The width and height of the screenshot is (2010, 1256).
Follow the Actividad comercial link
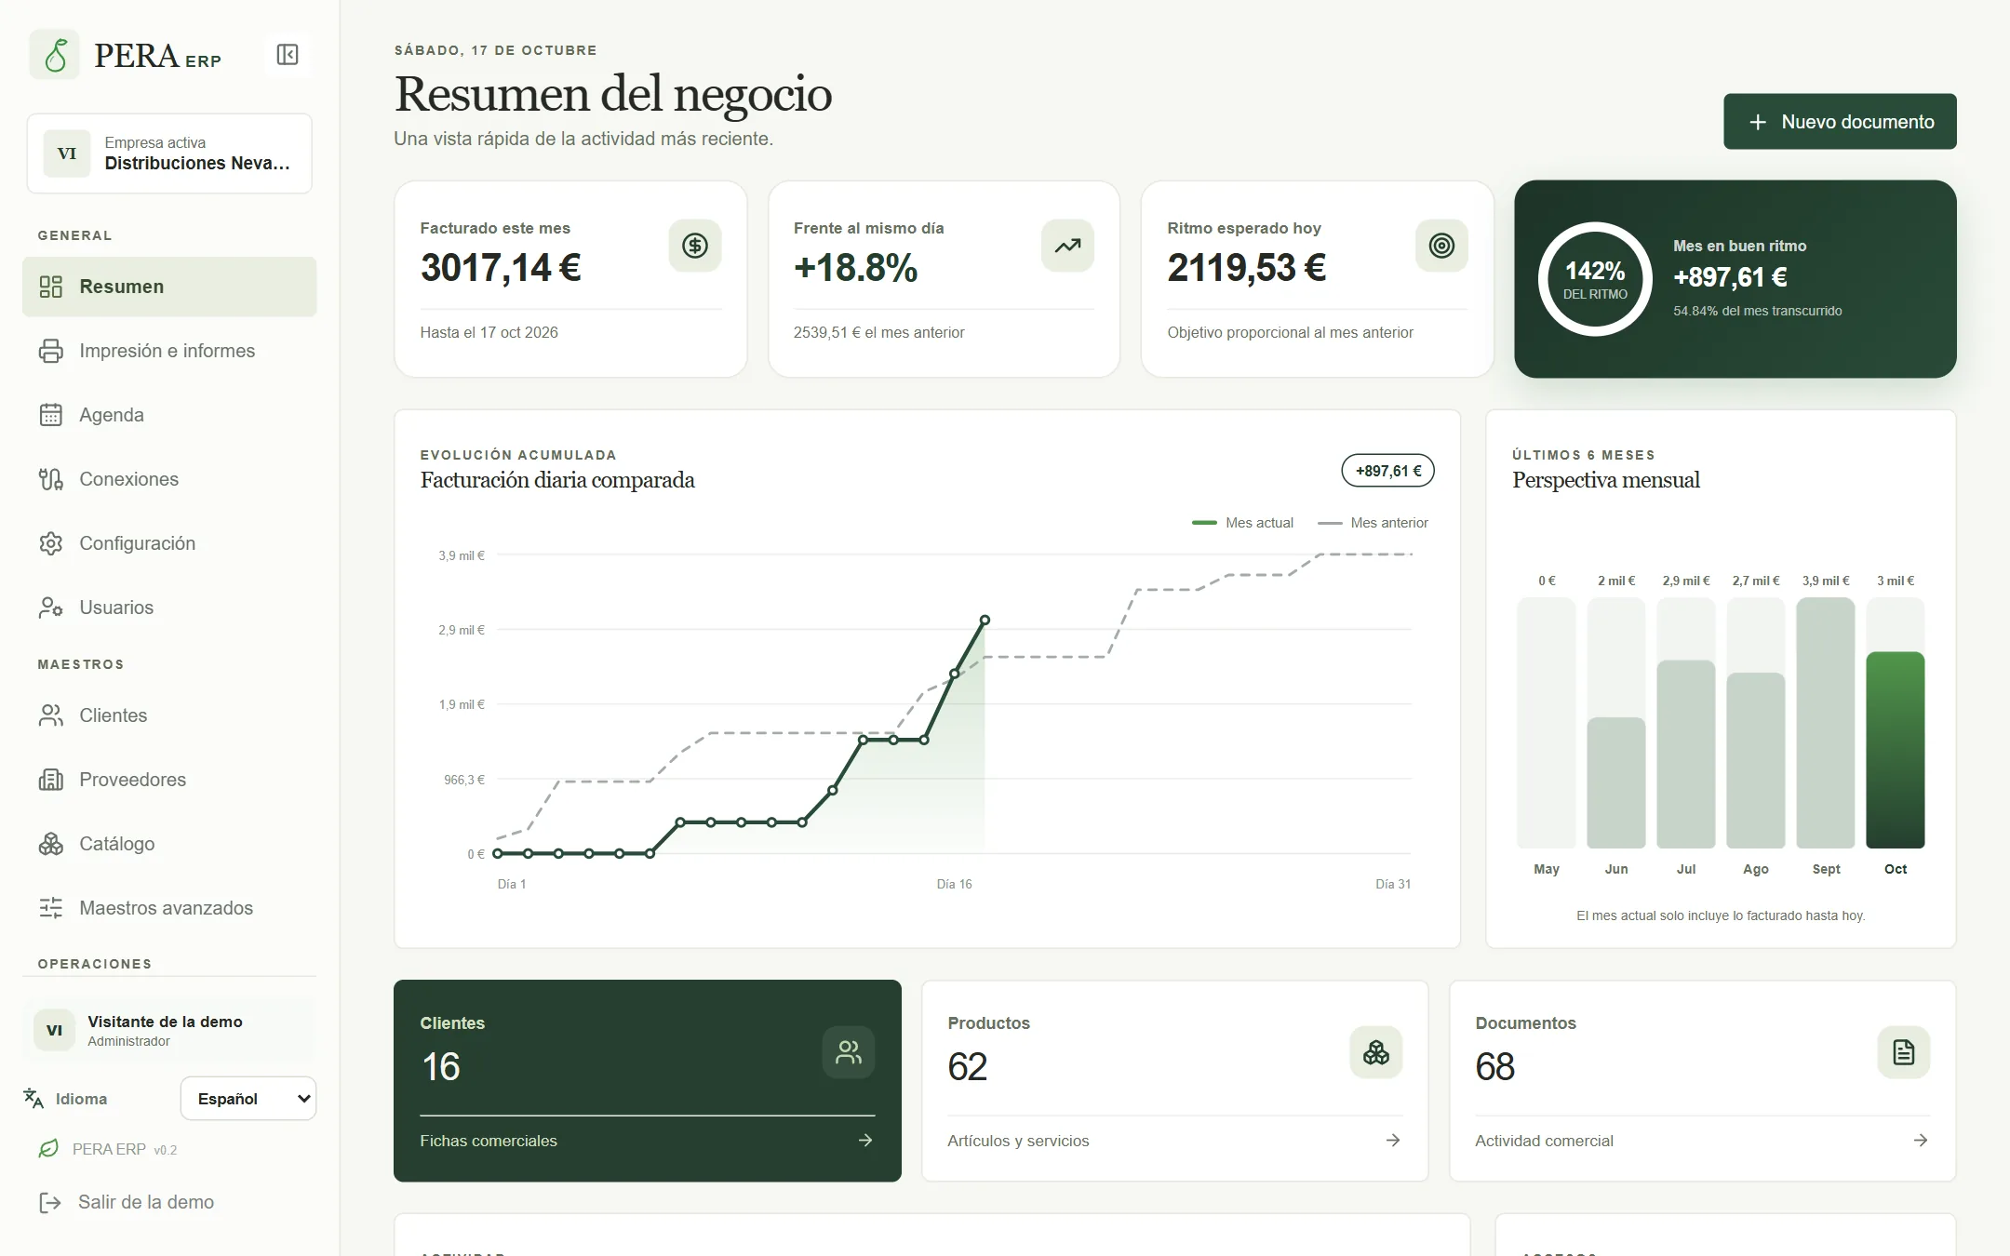click(x=1702, y=1141)
